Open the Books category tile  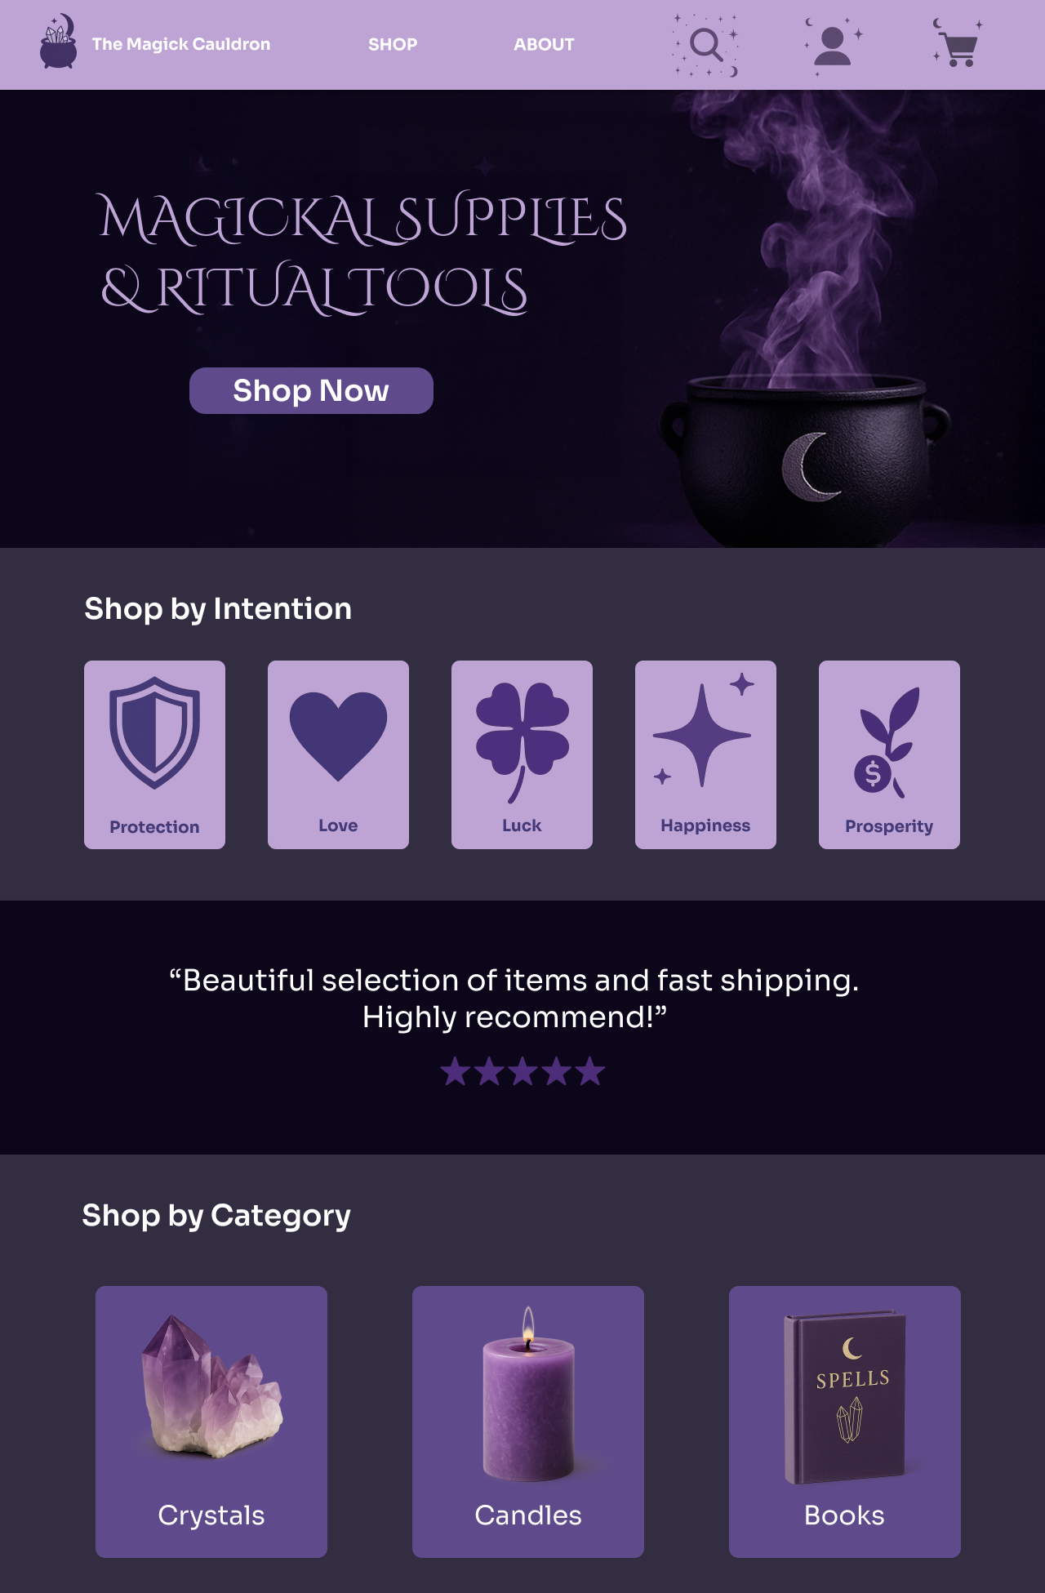tap(845, 1422)
